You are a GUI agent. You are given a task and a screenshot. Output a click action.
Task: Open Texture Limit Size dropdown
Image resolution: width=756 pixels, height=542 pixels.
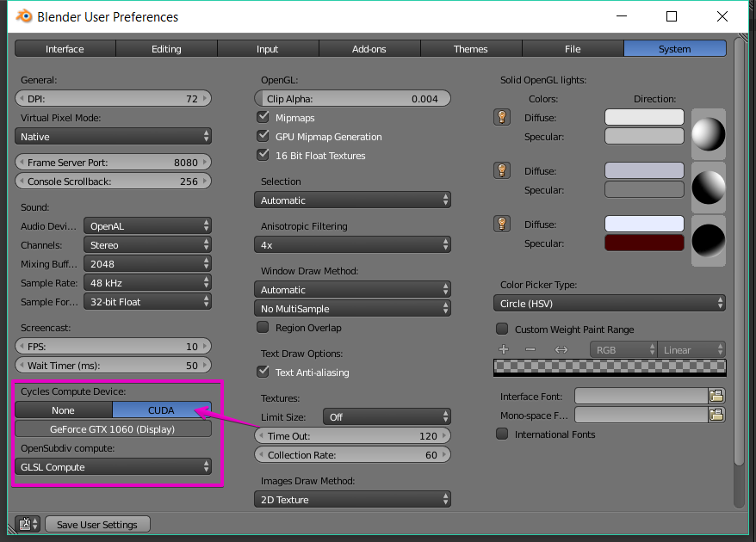point(387,416)
